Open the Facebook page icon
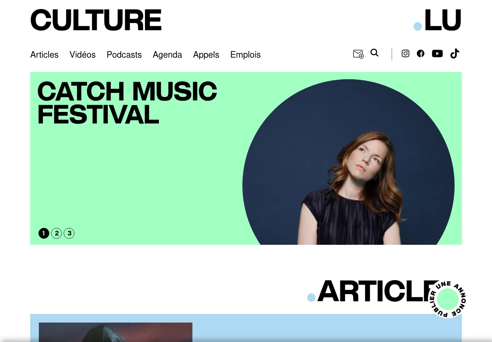The height and width of the screenshot is (342, 492). coord(420,54)
